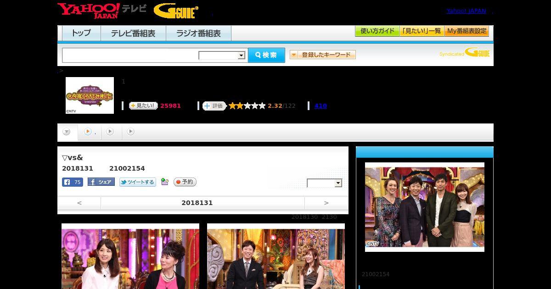Open the テレビ番組表 tab

(x=133, y=33)
